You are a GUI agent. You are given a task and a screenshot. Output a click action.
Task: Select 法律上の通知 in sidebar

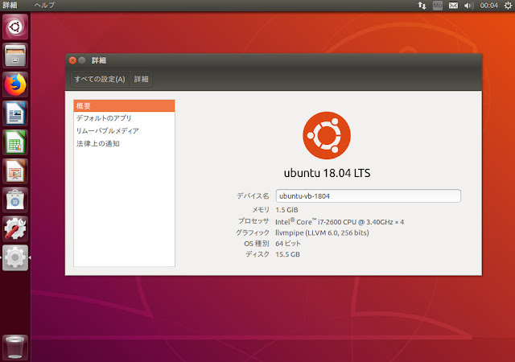pos(124,143)
